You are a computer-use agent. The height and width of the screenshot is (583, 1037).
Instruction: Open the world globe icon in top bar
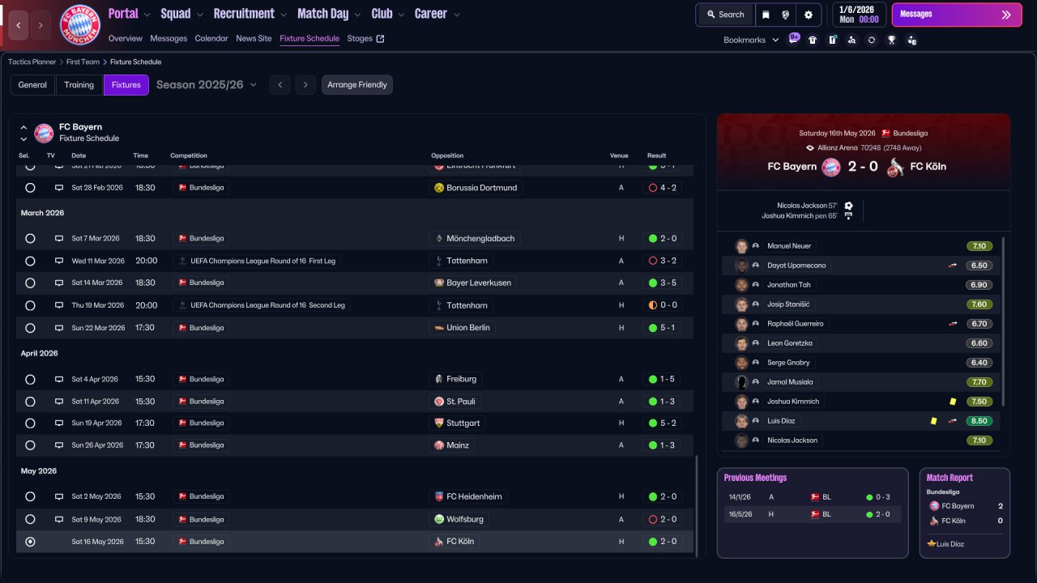click(785, 15)
